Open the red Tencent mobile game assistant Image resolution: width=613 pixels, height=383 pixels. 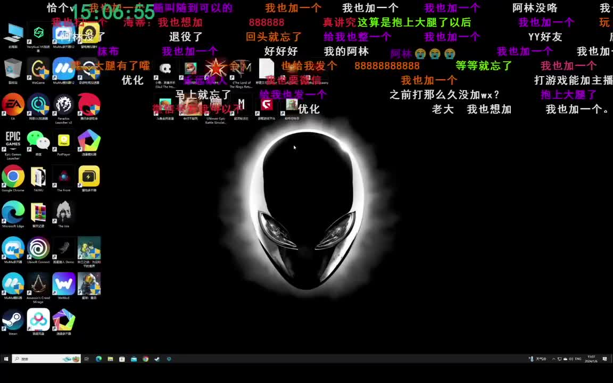tap(89, 106)
